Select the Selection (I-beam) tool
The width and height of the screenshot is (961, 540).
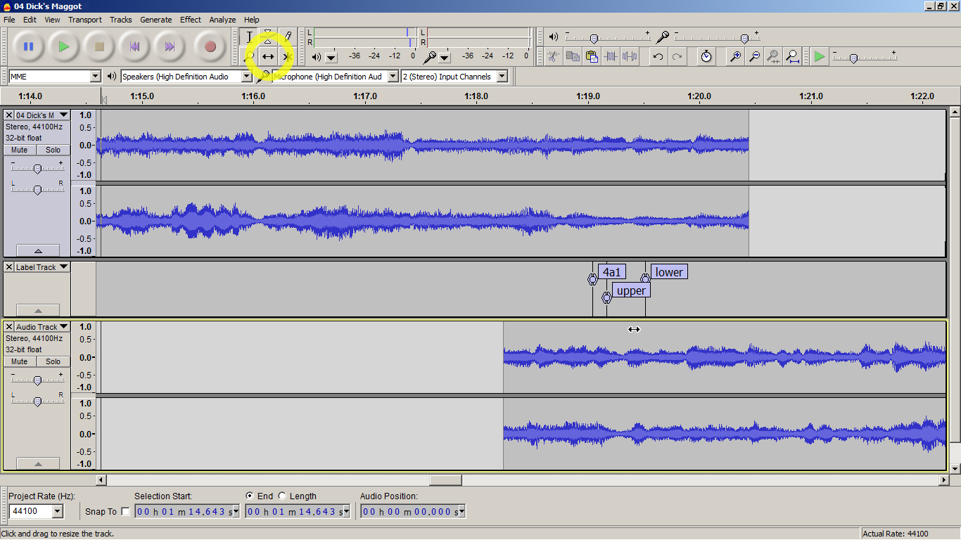point(249,37)
